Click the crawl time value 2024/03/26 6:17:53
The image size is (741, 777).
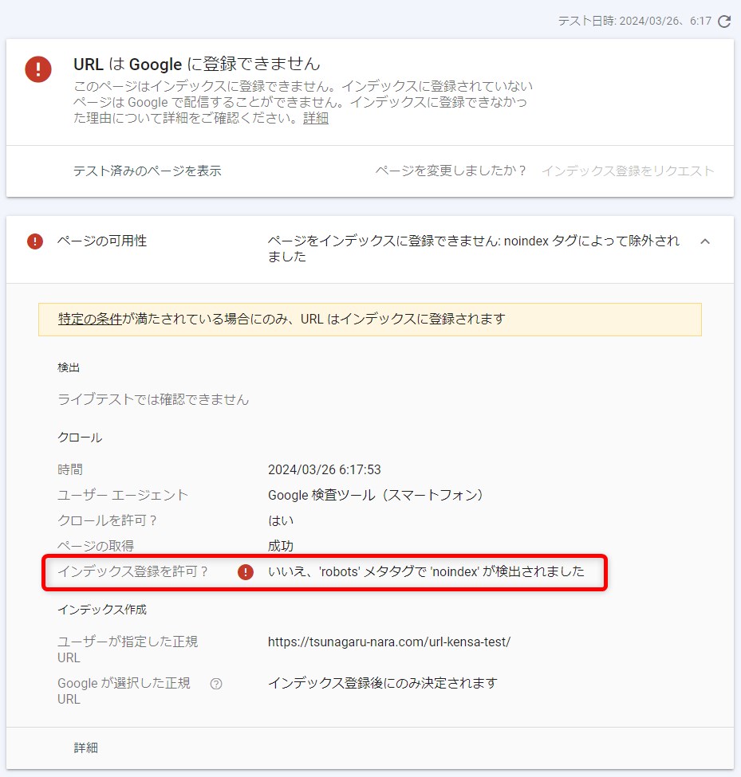pos(324,469)
